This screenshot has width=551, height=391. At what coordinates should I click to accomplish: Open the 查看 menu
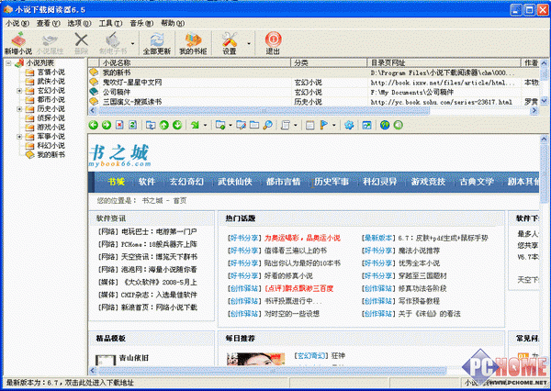click(x=49, y=23)
